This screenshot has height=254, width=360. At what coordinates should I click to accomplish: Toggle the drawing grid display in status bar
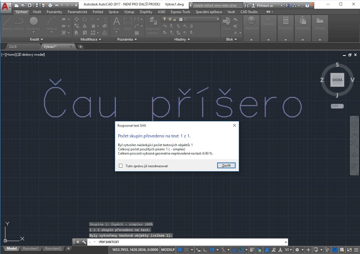pyautogui.click(x=179, y=250)
